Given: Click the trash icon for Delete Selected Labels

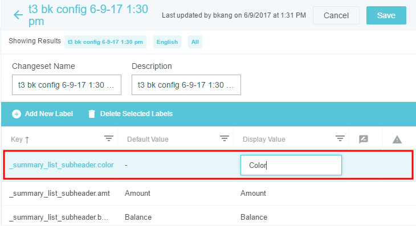Looking at the screenshot, I should (x=92, y=114).
